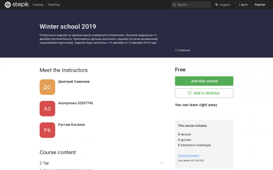Image resolution: width=273 pixels, height=170 pixels.
Task: Open Дмитрий Савинков instructor profile
Action: pyautogui.click(x=74, y=82)
